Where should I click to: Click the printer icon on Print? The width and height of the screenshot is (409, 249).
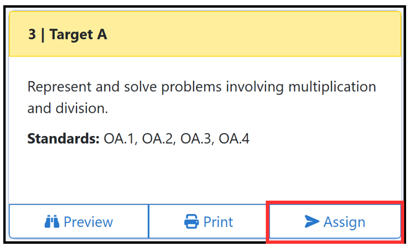click(192, 221)
